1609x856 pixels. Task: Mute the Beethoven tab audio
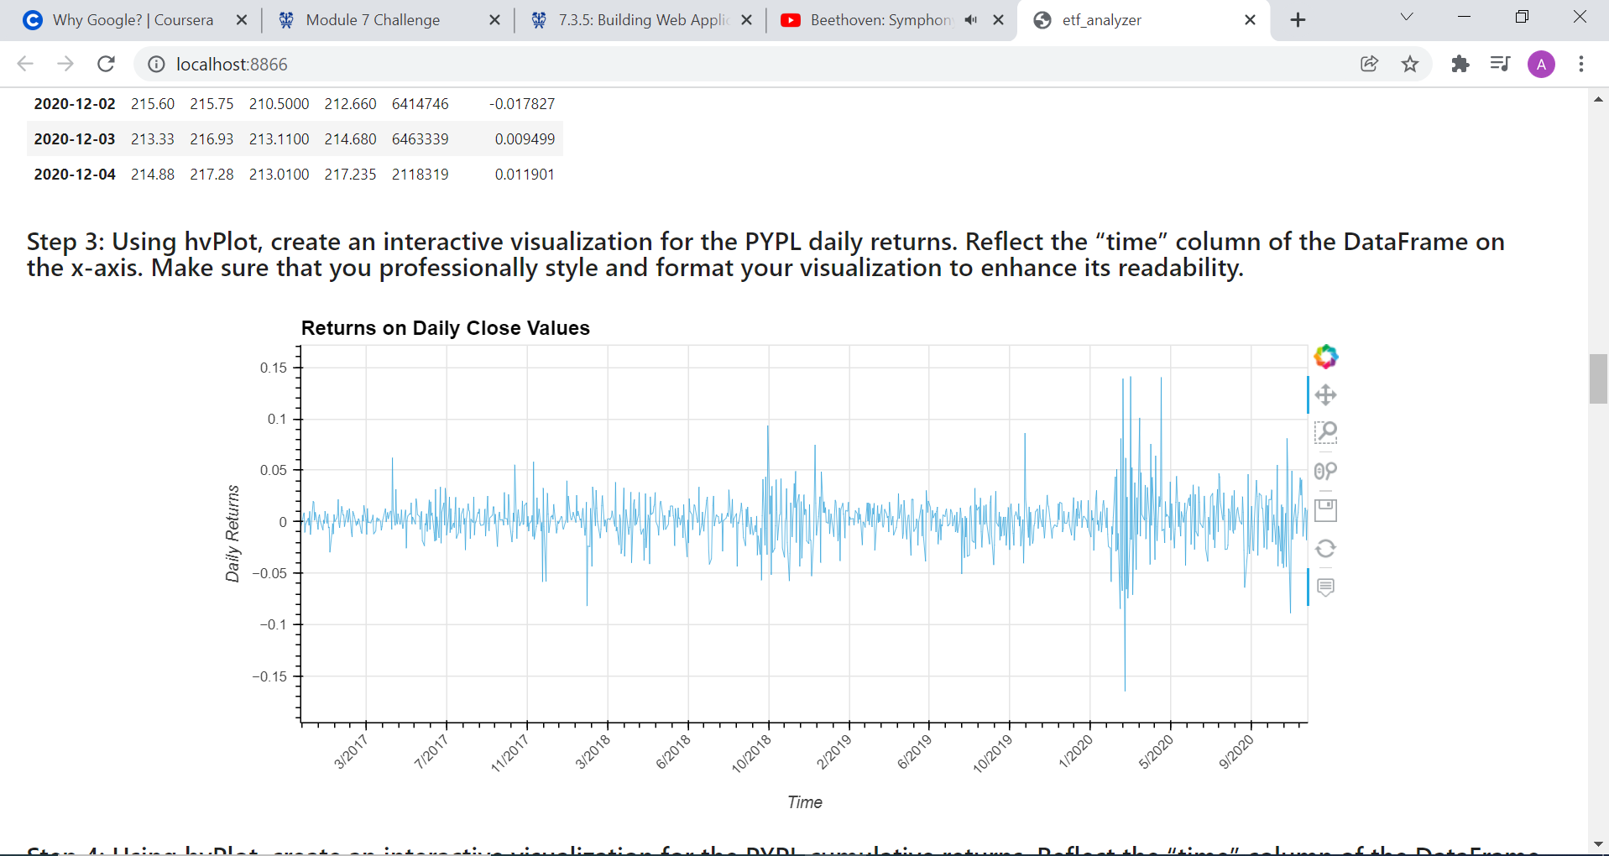coord(971,20)
